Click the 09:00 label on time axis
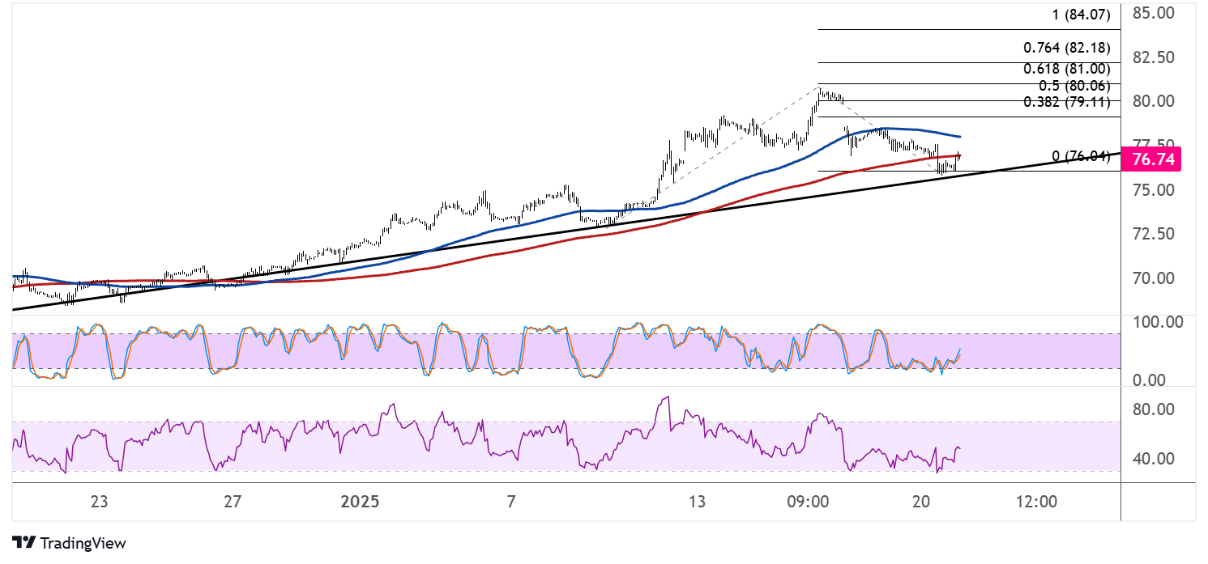1208x564 pixels. click(808, 503)
